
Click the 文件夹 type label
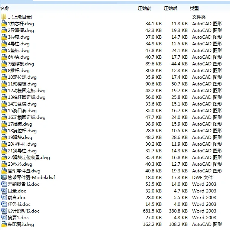199,17
